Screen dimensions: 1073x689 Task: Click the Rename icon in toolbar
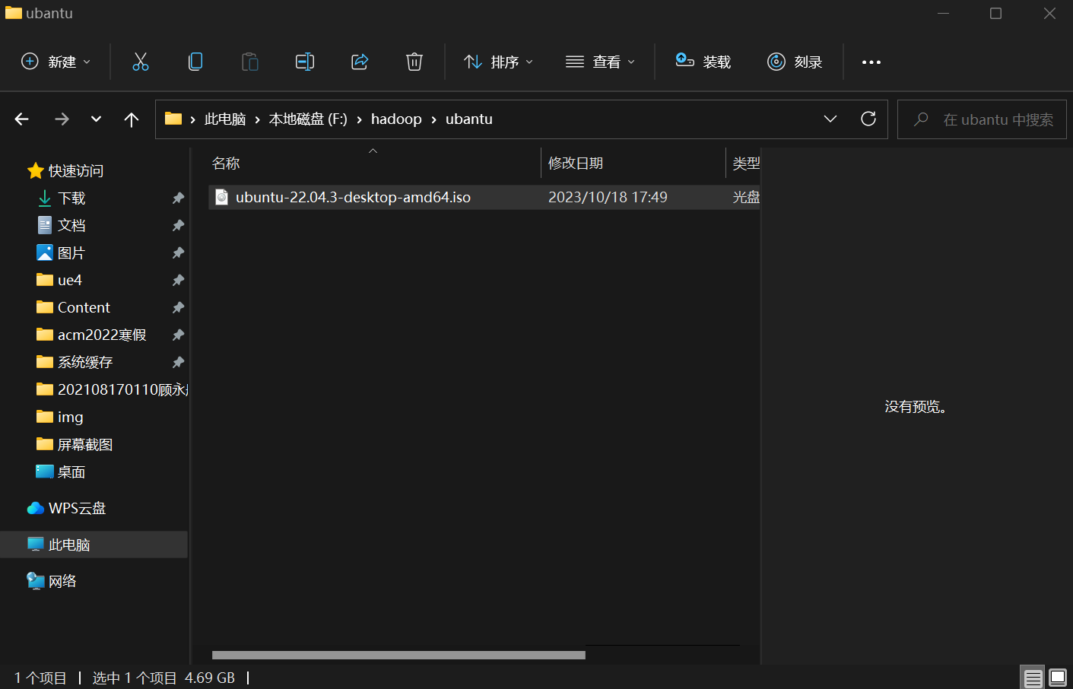(304, 62)
